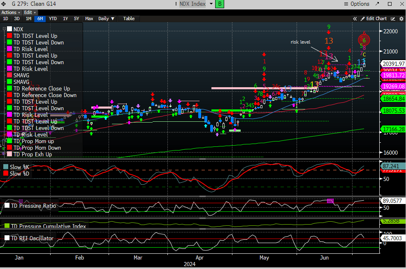This screenshot has height=269, width=406.
Task: Toggle the TD REI Oscillator legend entry
Action: (32, 238)
